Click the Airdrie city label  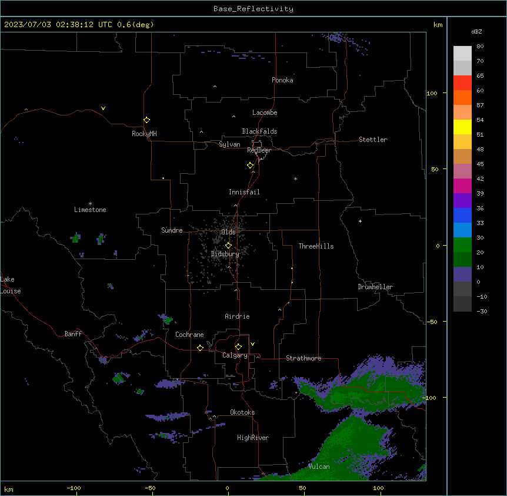pos(237,316)
